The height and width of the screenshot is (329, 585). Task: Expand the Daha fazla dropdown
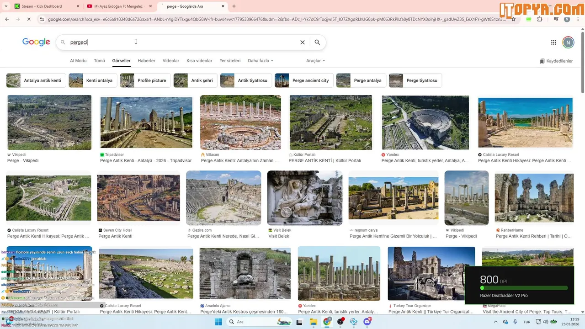261,61
